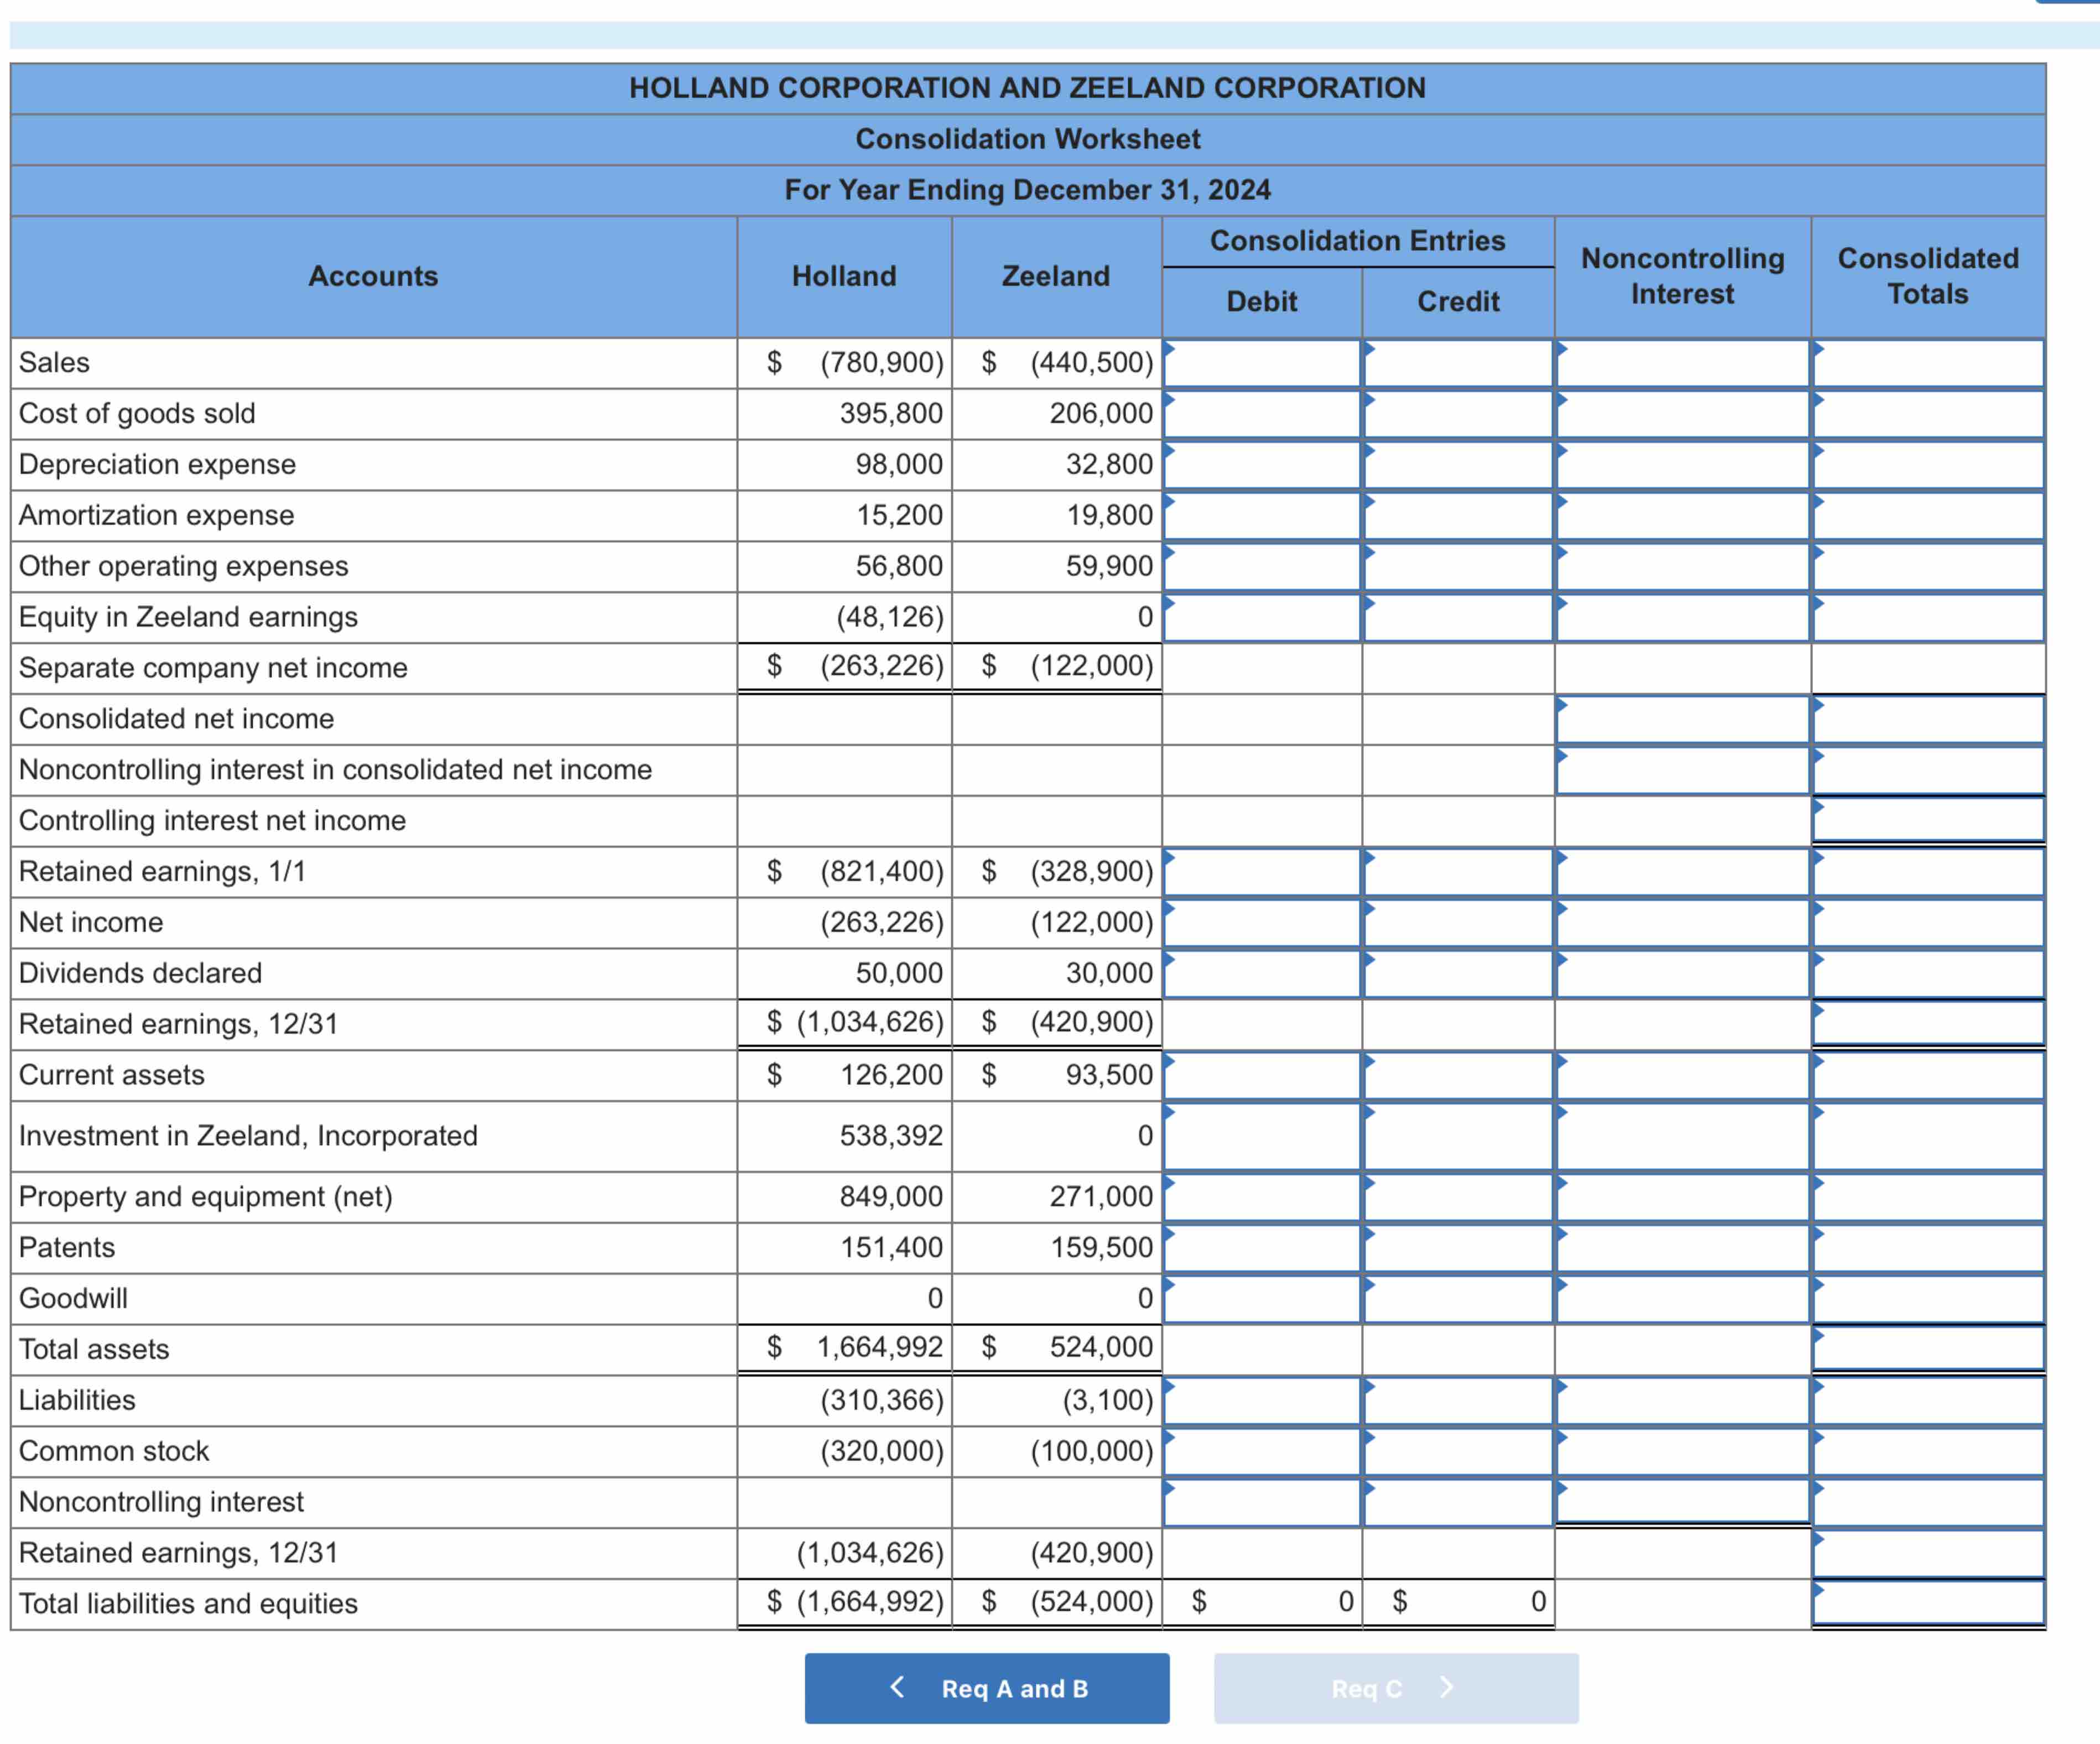Click right chevron on Req C button
This screenshot has height=1744, width=2100.
(x=1446, y=1687)
